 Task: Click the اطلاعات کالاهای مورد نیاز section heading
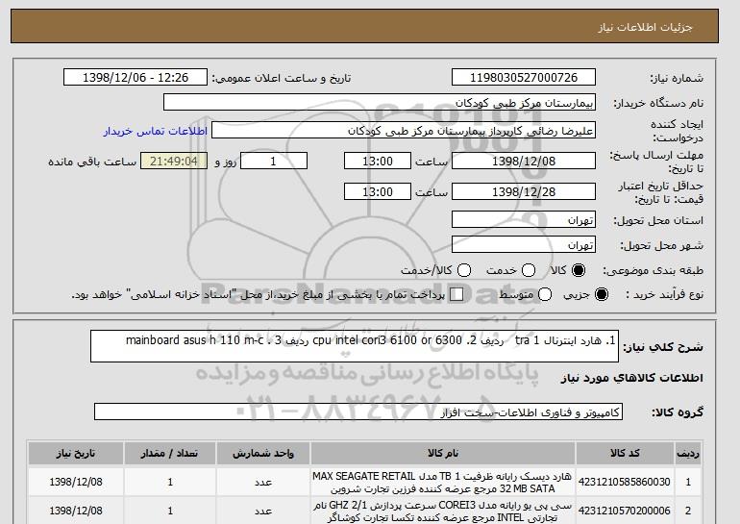point(632,378)
